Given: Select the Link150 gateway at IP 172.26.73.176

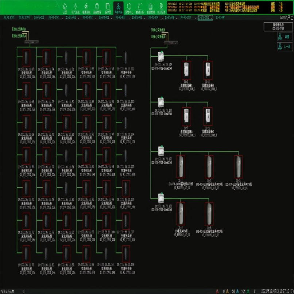Looking at the screenshot, I should tap(160, 57).
